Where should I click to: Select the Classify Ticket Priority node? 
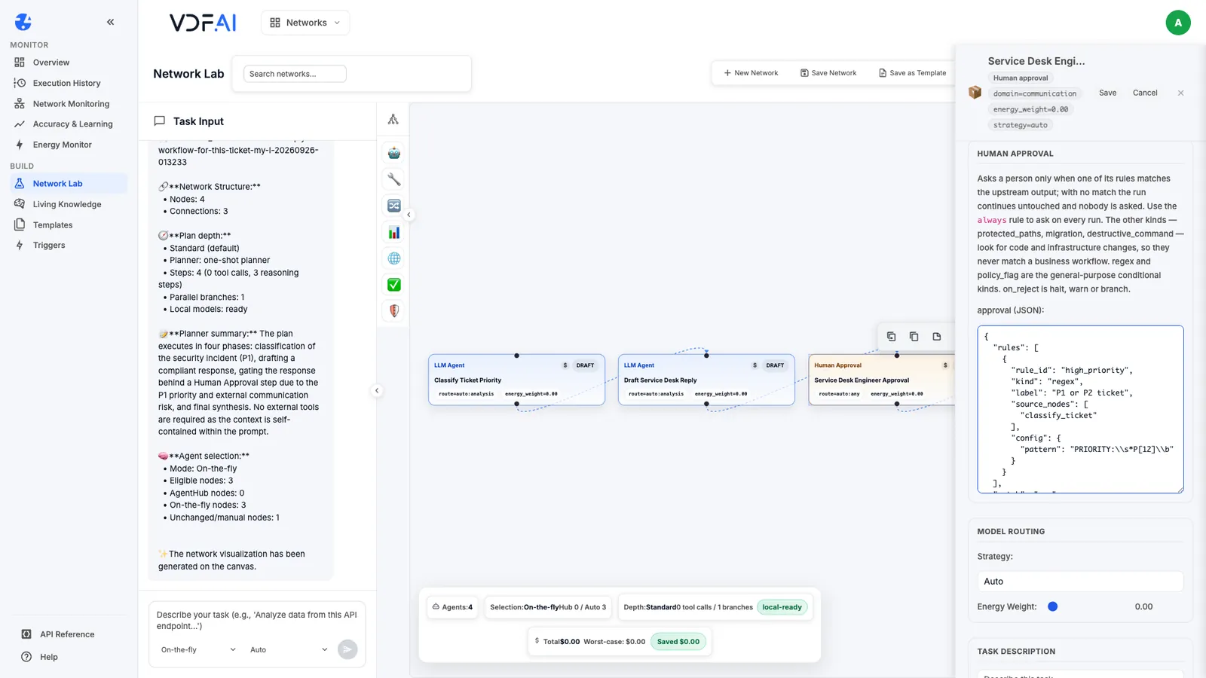[x=516, y=380]
